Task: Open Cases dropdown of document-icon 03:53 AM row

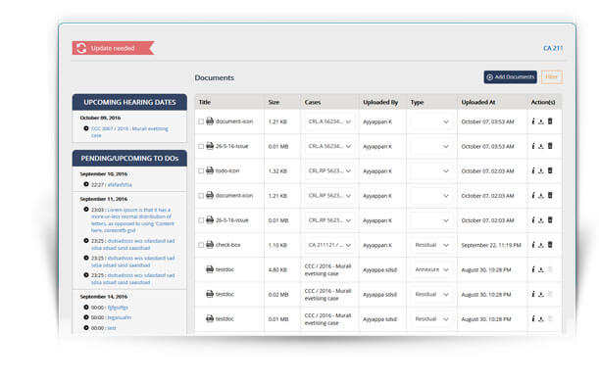Action: tap(329, 121)
